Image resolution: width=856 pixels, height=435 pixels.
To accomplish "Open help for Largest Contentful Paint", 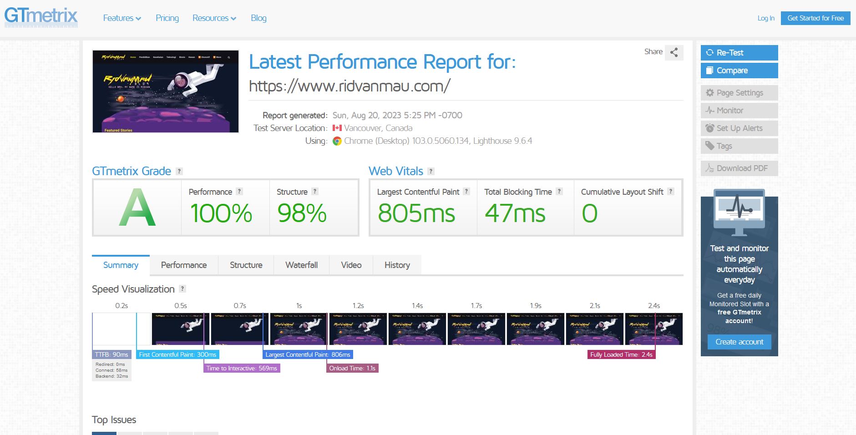I will 466,192.
